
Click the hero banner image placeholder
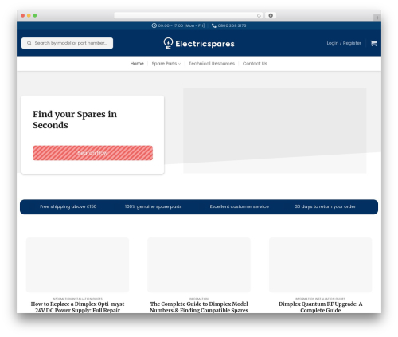[275, 131]
